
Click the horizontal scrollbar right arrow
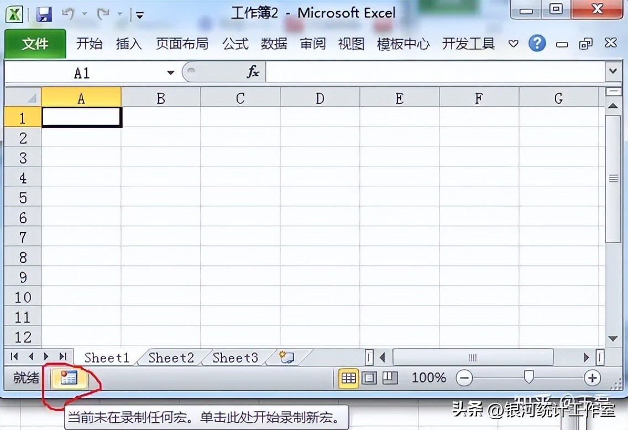586,357
